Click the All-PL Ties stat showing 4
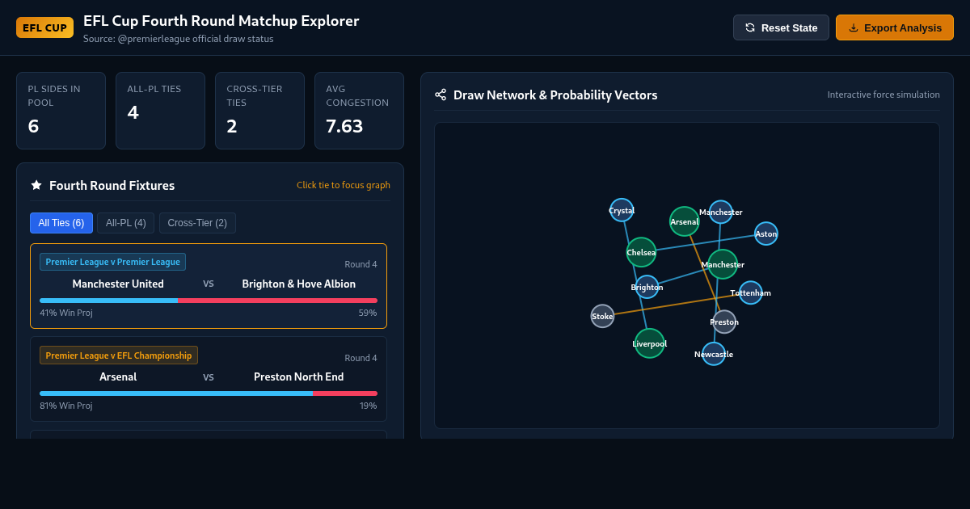The width and height of the screenshot is (970, 509). pyautogui.click(x=160, y=111)
